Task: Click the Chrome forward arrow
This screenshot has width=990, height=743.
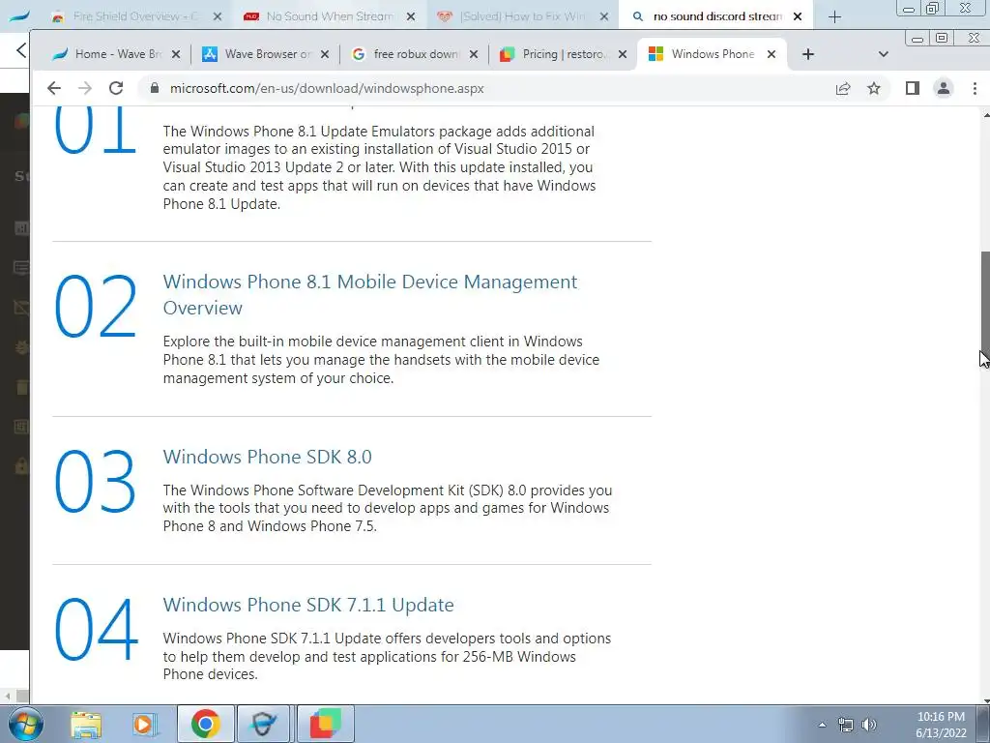Action: point(85,88)
